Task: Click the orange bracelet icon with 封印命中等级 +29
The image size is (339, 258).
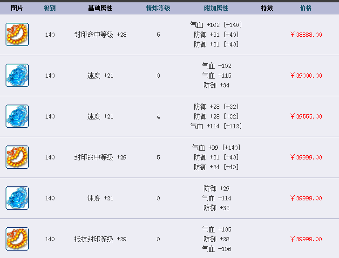Action: coord(17,157)
